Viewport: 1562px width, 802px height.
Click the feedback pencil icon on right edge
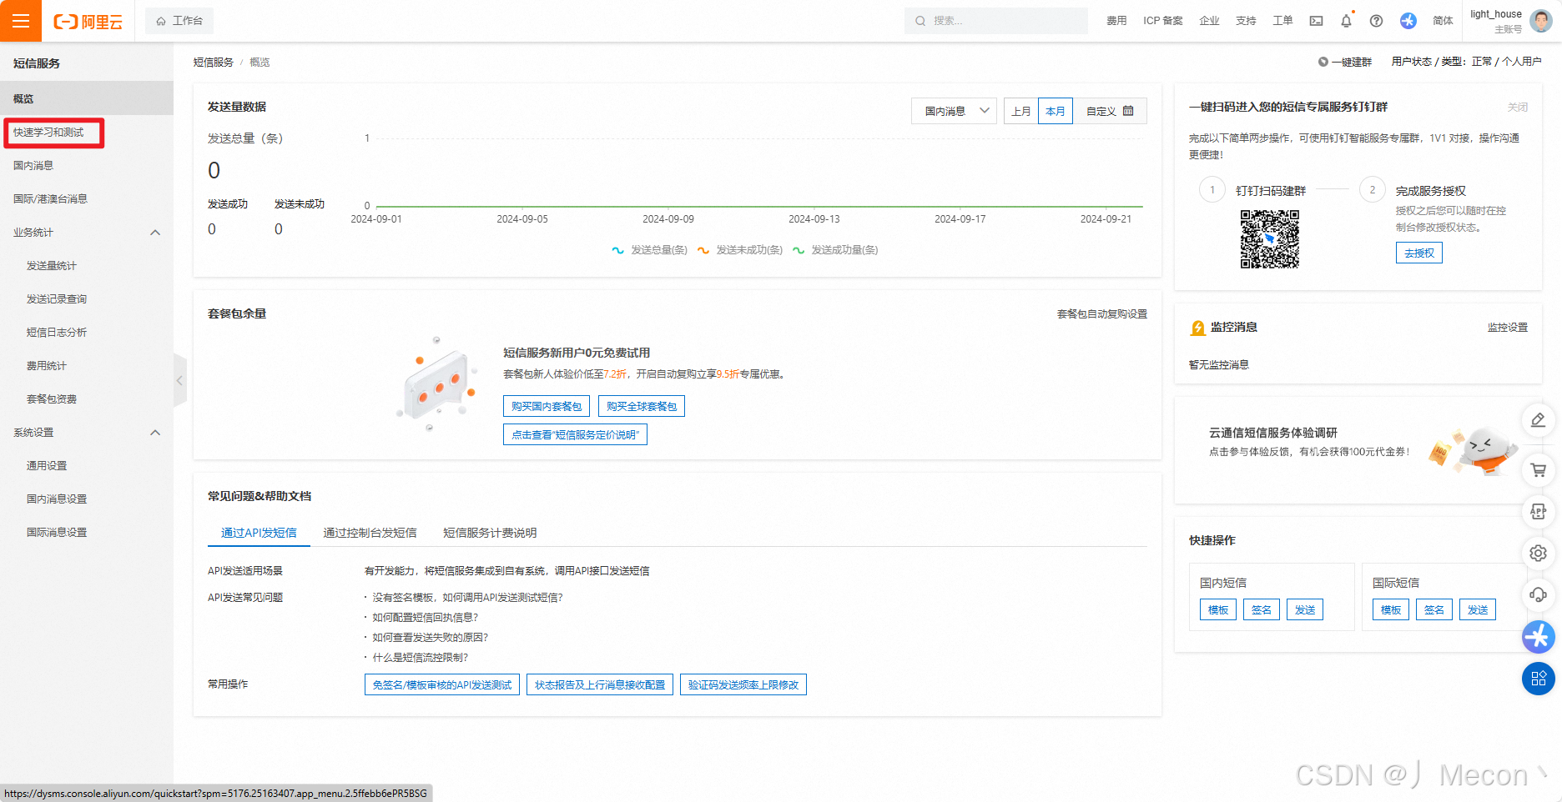click(1539, 420)
